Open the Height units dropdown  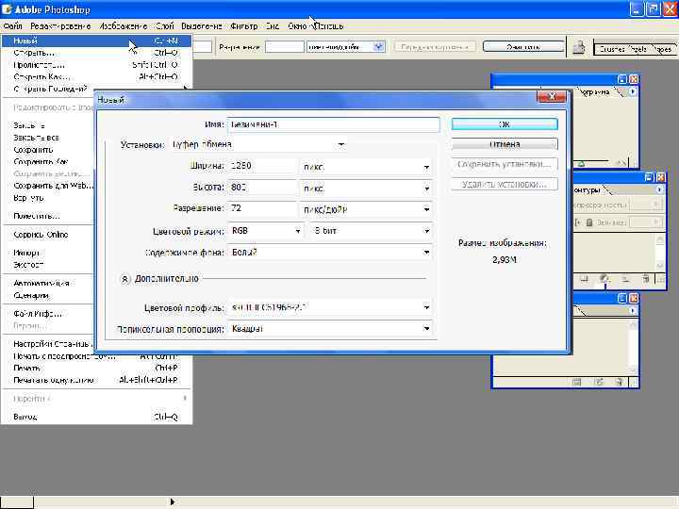(x=426, y=189)
